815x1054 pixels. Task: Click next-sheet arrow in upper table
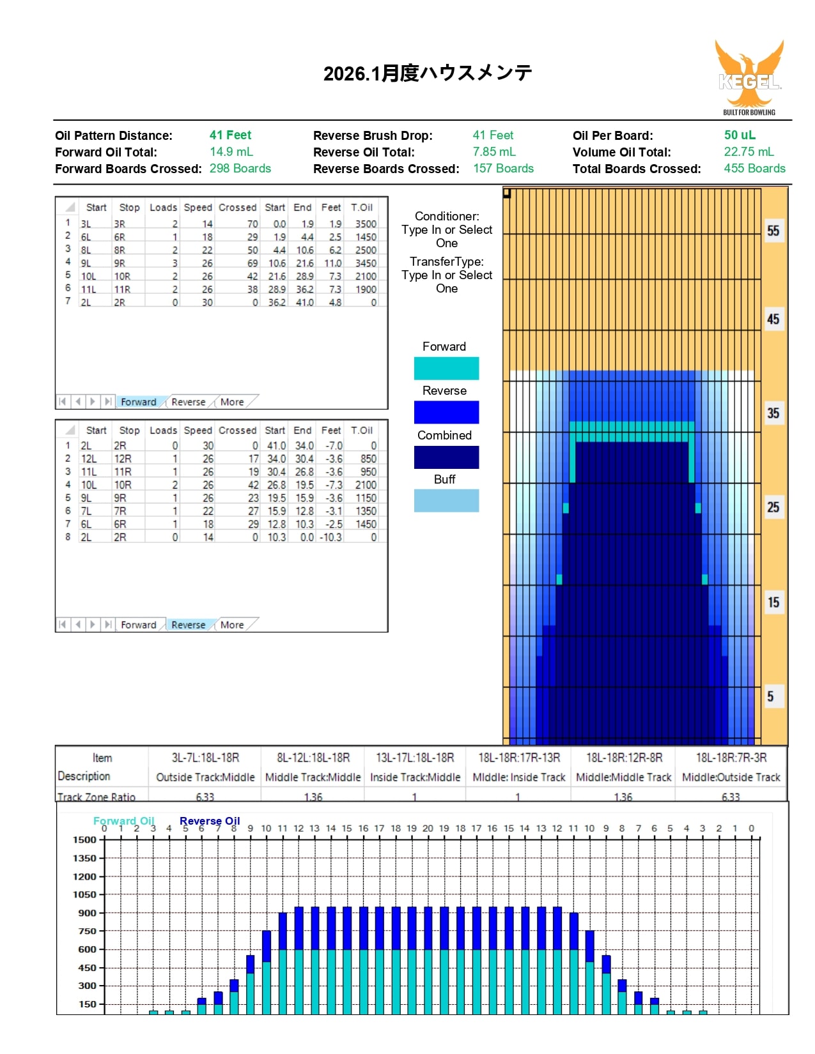tap(93, 402)
